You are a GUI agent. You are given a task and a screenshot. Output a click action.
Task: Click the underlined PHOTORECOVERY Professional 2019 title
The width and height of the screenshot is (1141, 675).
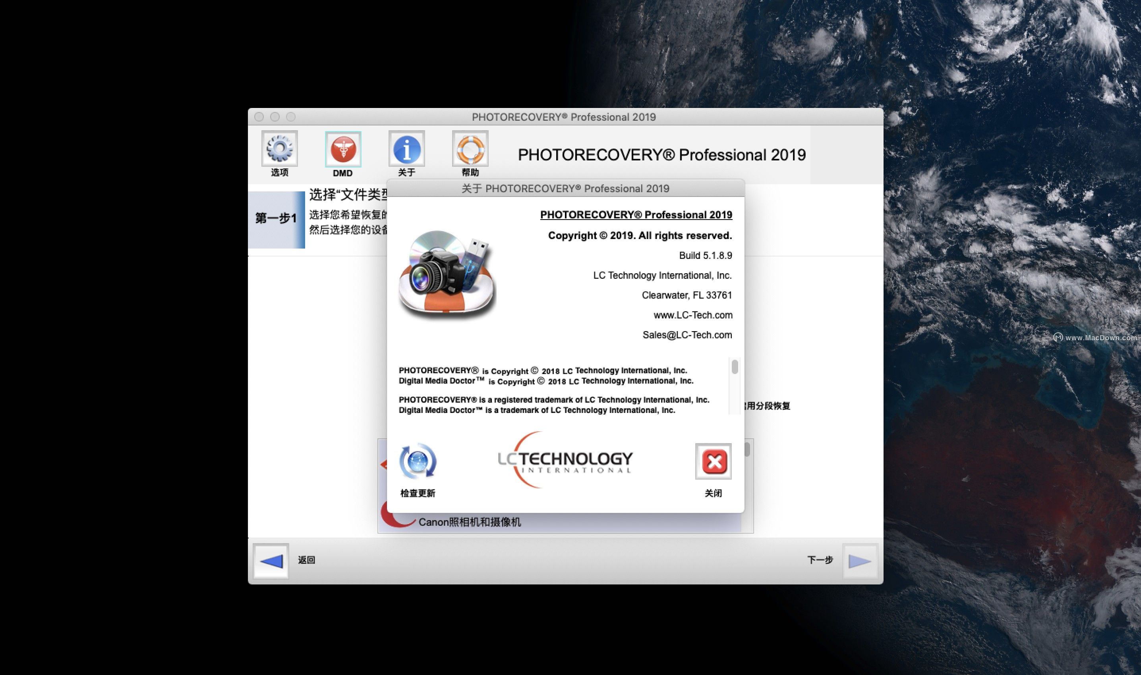(x=636, y=215)
